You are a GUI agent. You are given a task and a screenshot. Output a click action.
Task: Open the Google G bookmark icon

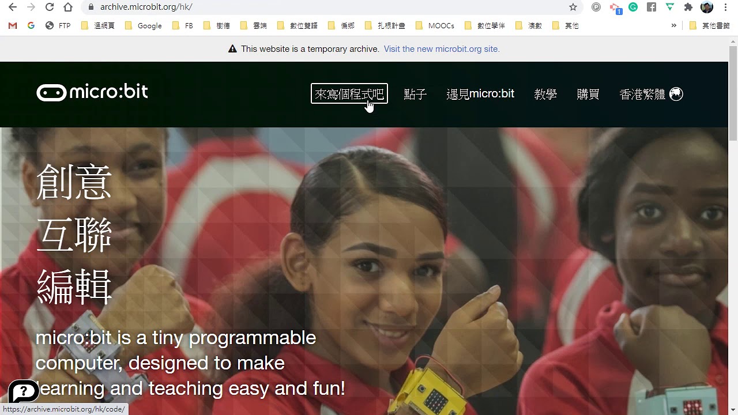pos(31,25)
